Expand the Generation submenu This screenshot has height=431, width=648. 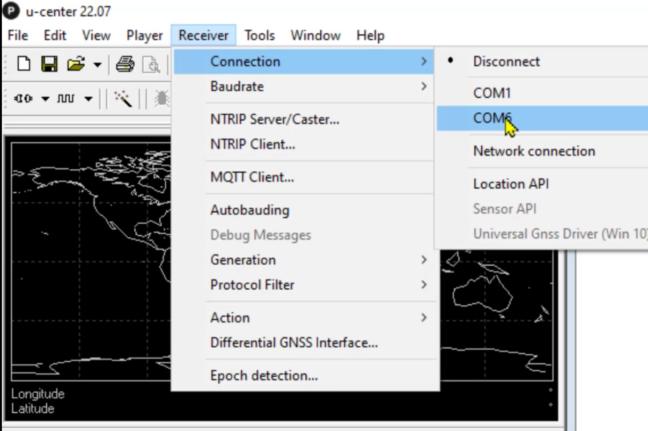click(243, 260)
